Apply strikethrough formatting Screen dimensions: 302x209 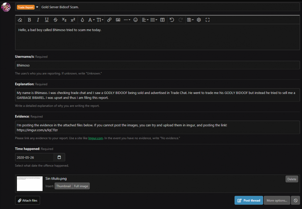pyautogui.click(x=56, y=20)
